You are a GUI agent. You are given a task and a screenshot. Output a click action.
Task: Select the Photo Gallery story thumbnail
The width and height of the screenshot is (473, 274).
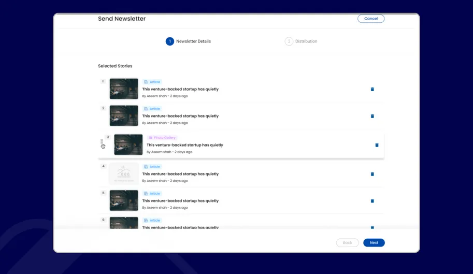(128, 145)
